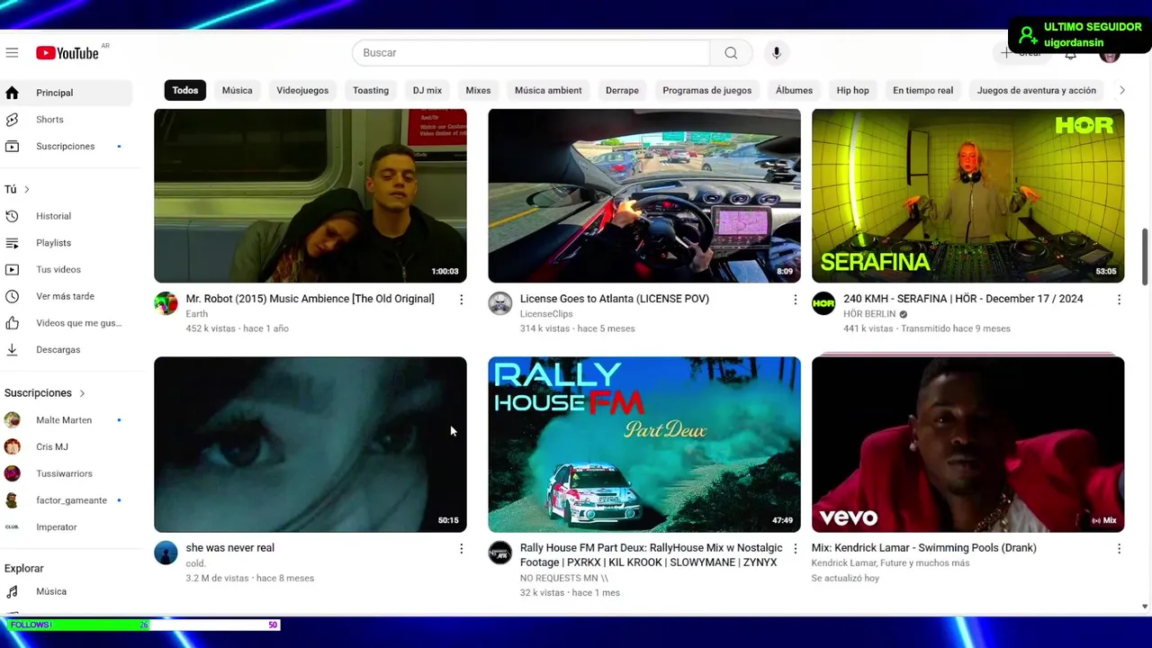
Task: Open the notifications bell
Action: 1070,53
